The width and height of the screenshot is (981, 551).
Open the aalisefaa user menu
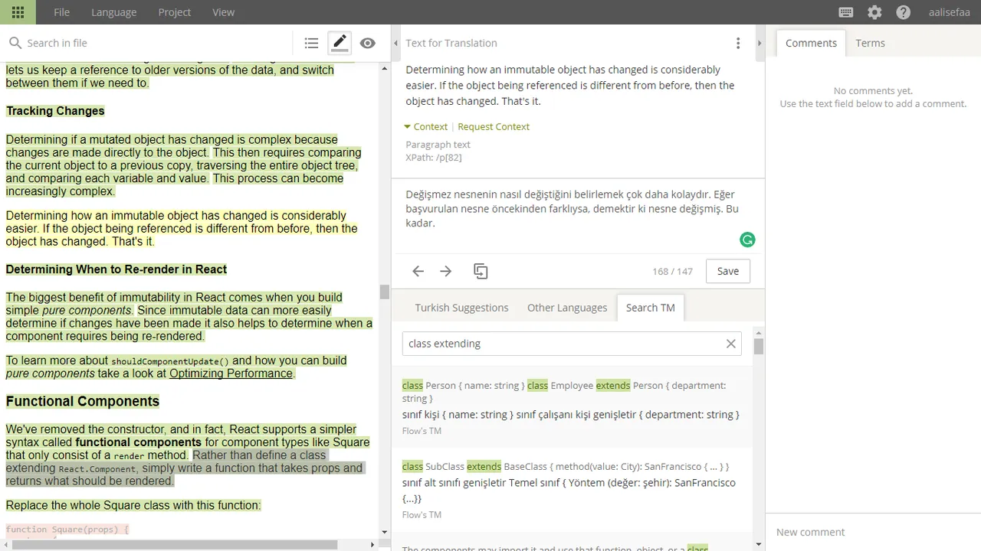[x=950, y=12]
